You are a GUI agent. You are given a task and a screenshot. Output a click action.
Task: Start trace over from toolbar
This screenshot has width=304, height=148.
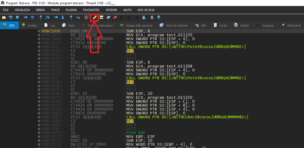(x=63, y=17)
